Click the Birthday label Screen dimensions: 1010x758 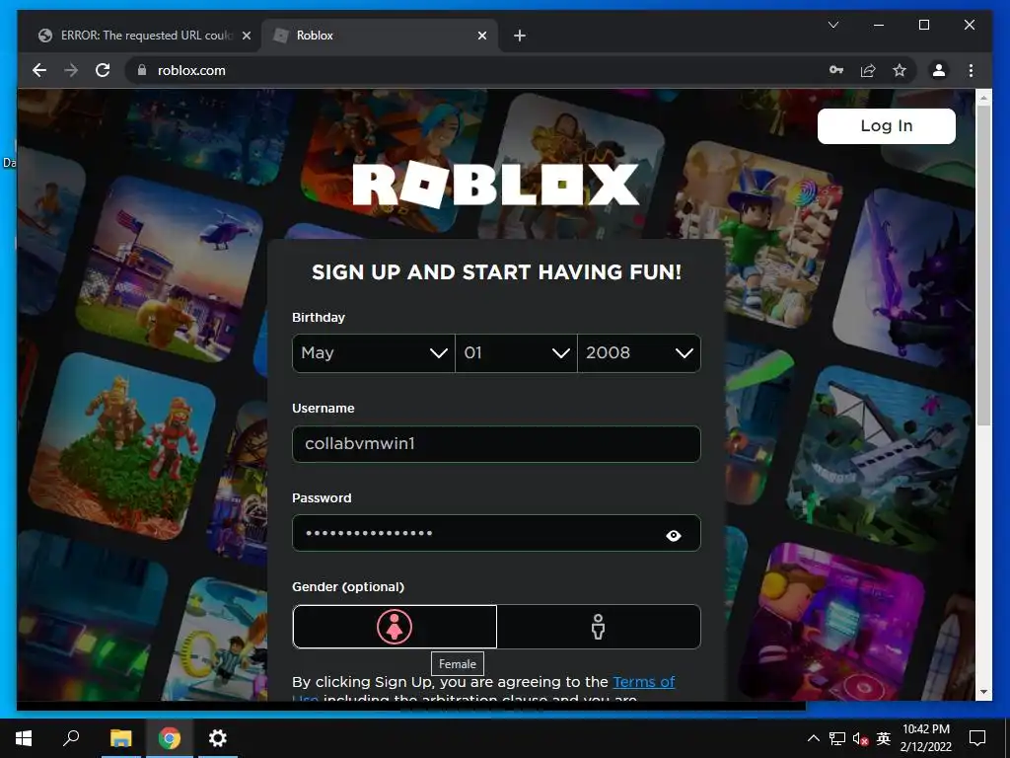[x=319, y=317]
